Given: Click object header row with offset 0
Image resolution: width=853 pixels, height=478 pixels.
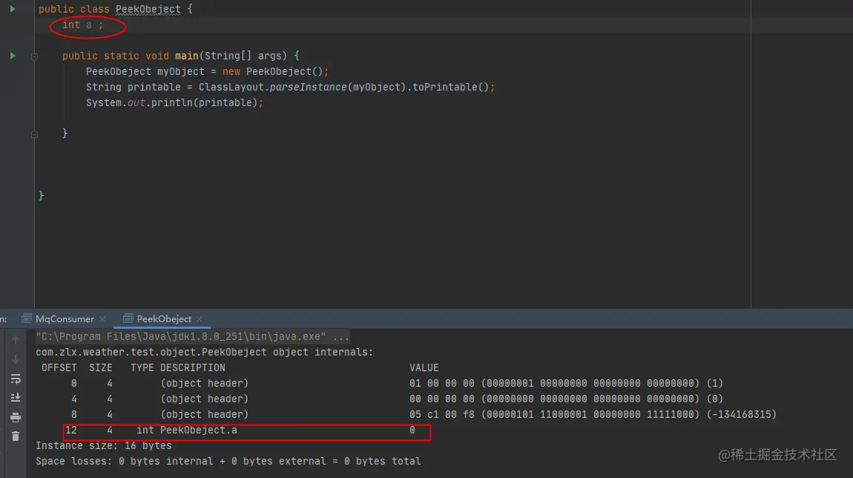Looking at the screenshot, I should tap(397, 384).
